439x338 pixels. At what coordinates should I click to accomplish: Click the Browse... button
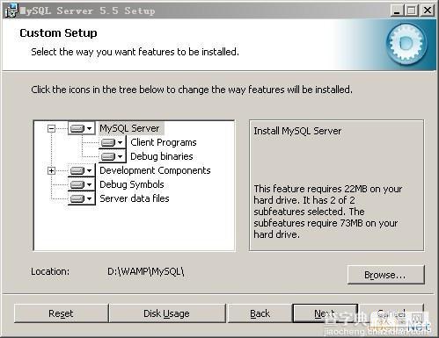385,275
